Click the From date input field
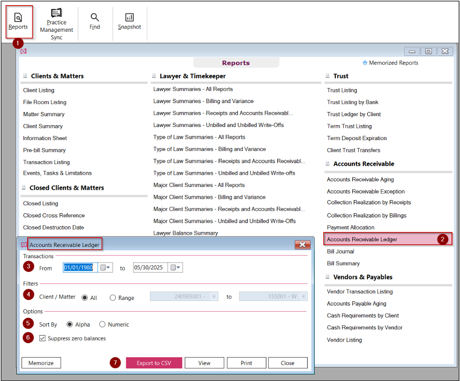This screenshot has width=460, height=381. point(80,268)
